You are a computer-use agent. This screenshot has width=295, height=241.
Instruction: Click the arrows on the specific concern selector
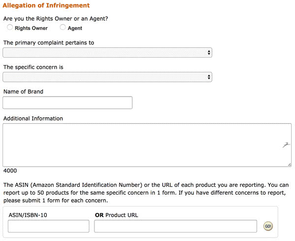[x=209, y=77]
